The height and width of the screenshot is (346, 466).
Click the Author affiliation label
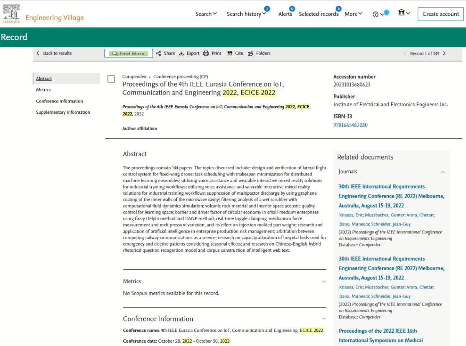coord(140,128)
